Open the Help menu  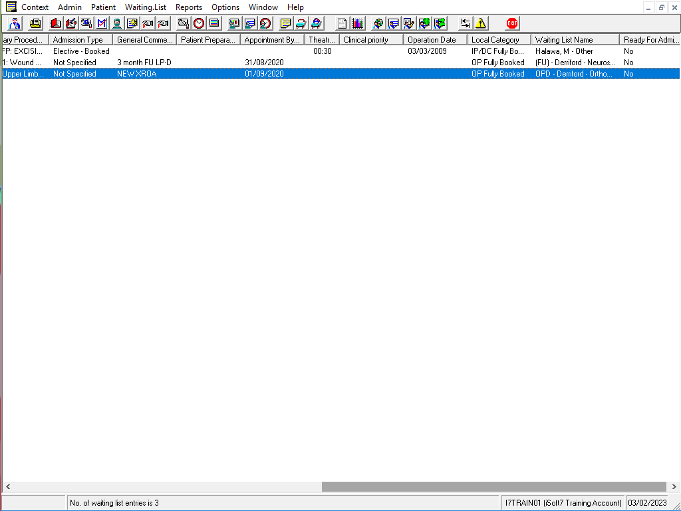[295, 7]
